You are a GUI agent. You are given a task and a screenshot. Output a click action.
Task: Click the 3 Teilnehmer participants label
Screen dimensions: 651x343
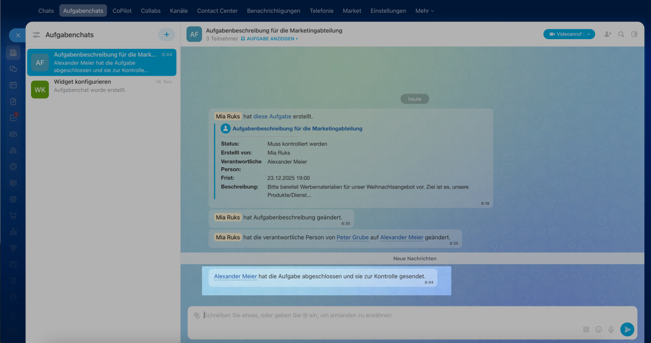pyautogui.click(x=222, y=39)
